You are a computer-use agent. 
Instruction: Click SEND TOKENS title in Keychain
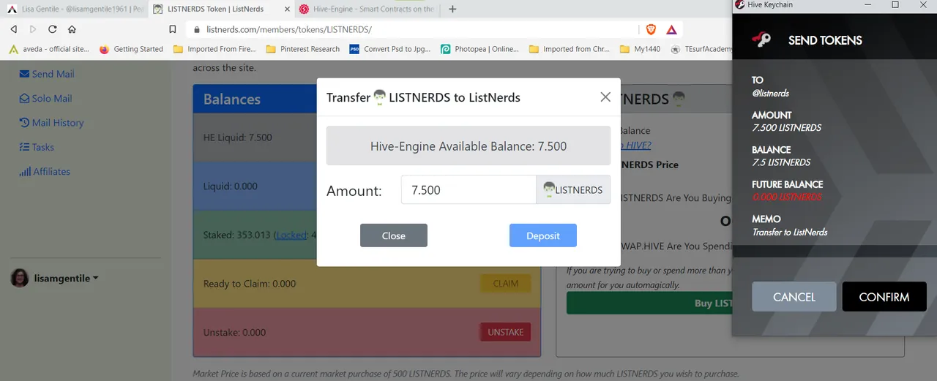(825, 40)
